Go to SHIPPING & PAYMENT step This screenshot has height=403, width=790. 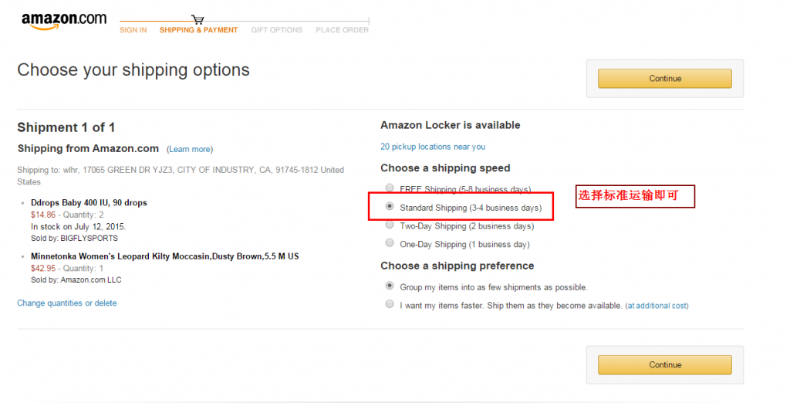pyautogui.click(x=198, y=30)
